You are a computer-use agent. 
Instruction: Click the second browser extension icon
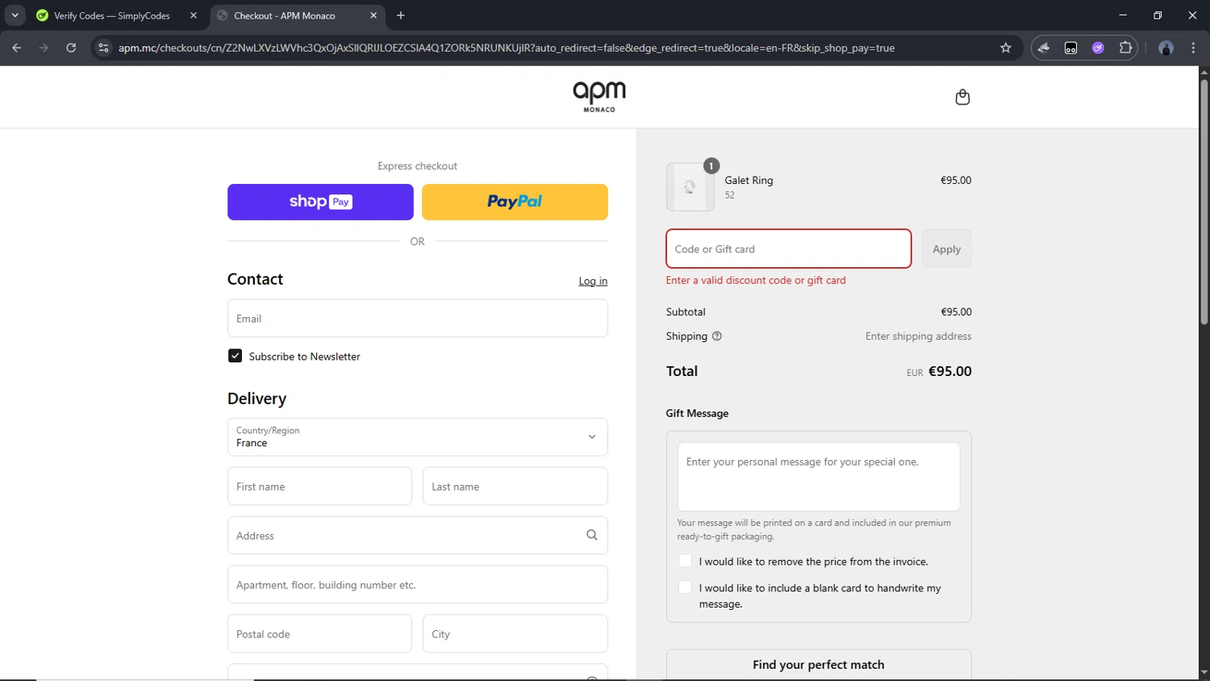click(x=1070, y=48)
